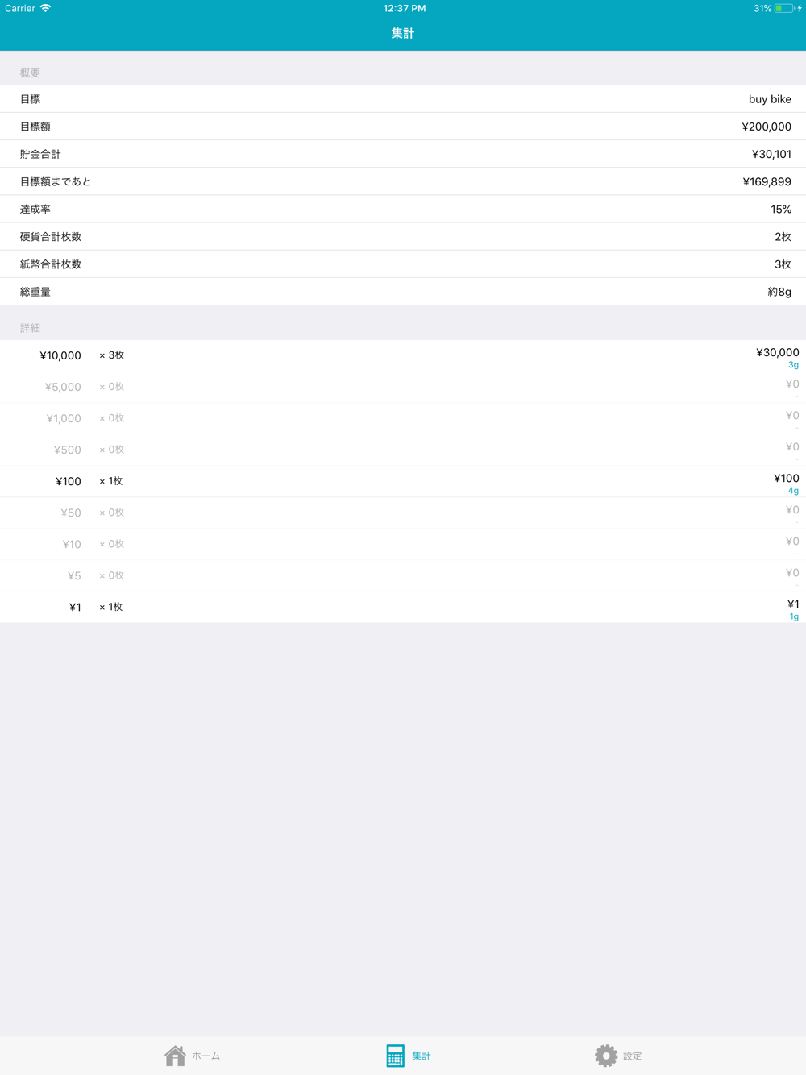This screenshot has width=806, height=1075.
Task: Tap the 目標 row showing buy bike
Action: click(403, 99)
